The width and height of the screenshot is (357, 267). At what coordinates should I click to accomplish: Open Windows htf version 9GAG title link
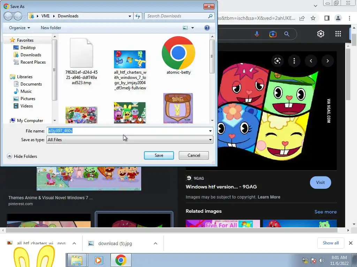tap(221, 187)
